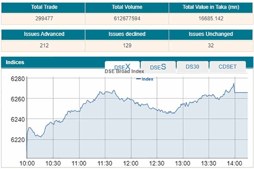Click the 14:00 time axis label
The height and width of the screenshot is (169, 254).
click(x=235, y=163)
